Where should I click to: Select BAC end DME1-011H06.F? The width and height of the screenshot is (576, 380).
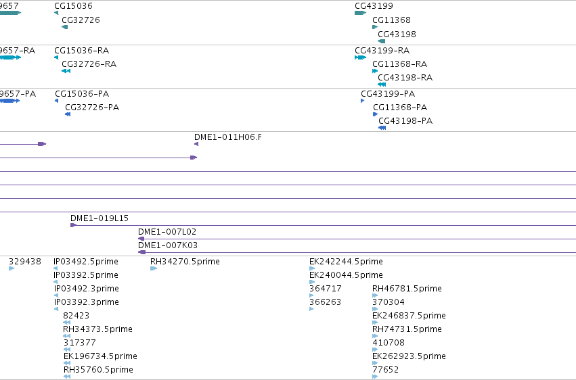(x=228, y=137)
